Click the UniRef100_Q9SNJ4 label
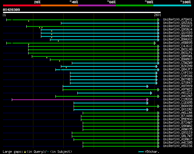This screenshot has height=154, width=194. pos(178,29)
